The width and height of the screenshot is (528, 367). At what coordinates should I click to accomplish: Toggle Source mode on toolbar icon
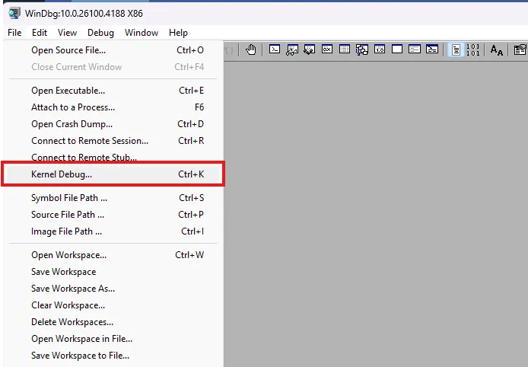tap(456, 50)
